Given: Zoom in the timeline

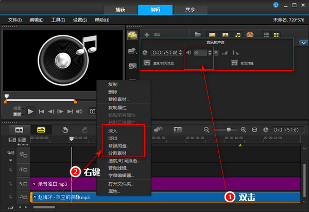Looking at the screenshot, I should [x=244, y=130].
